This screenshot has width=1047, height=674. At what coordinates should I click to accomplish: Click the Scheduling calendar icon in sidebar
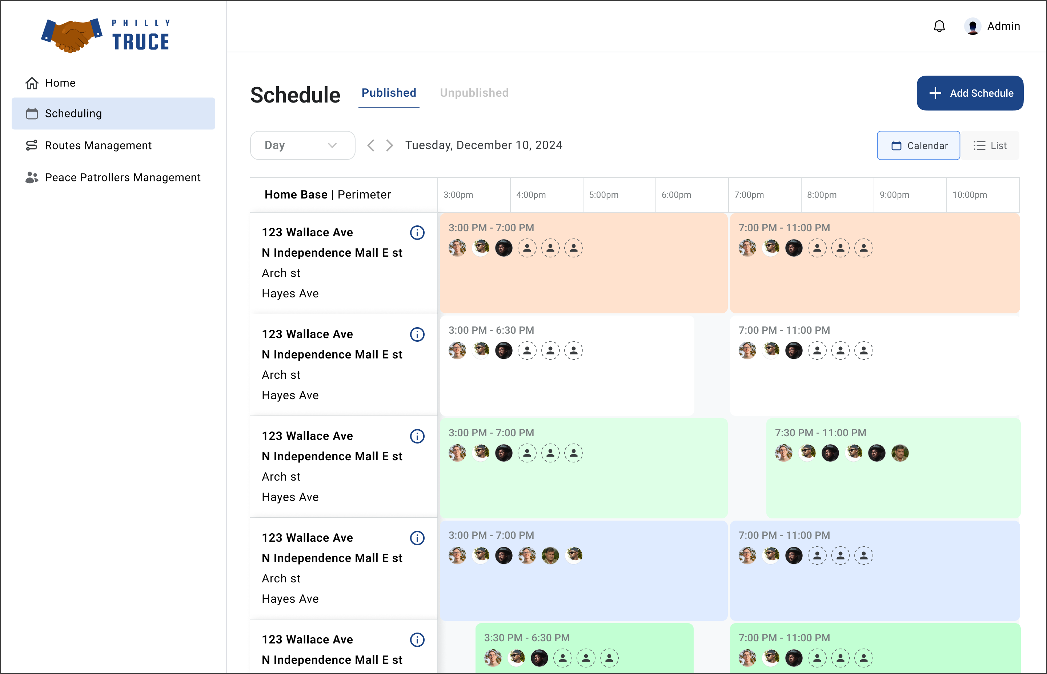coord(32,113)
